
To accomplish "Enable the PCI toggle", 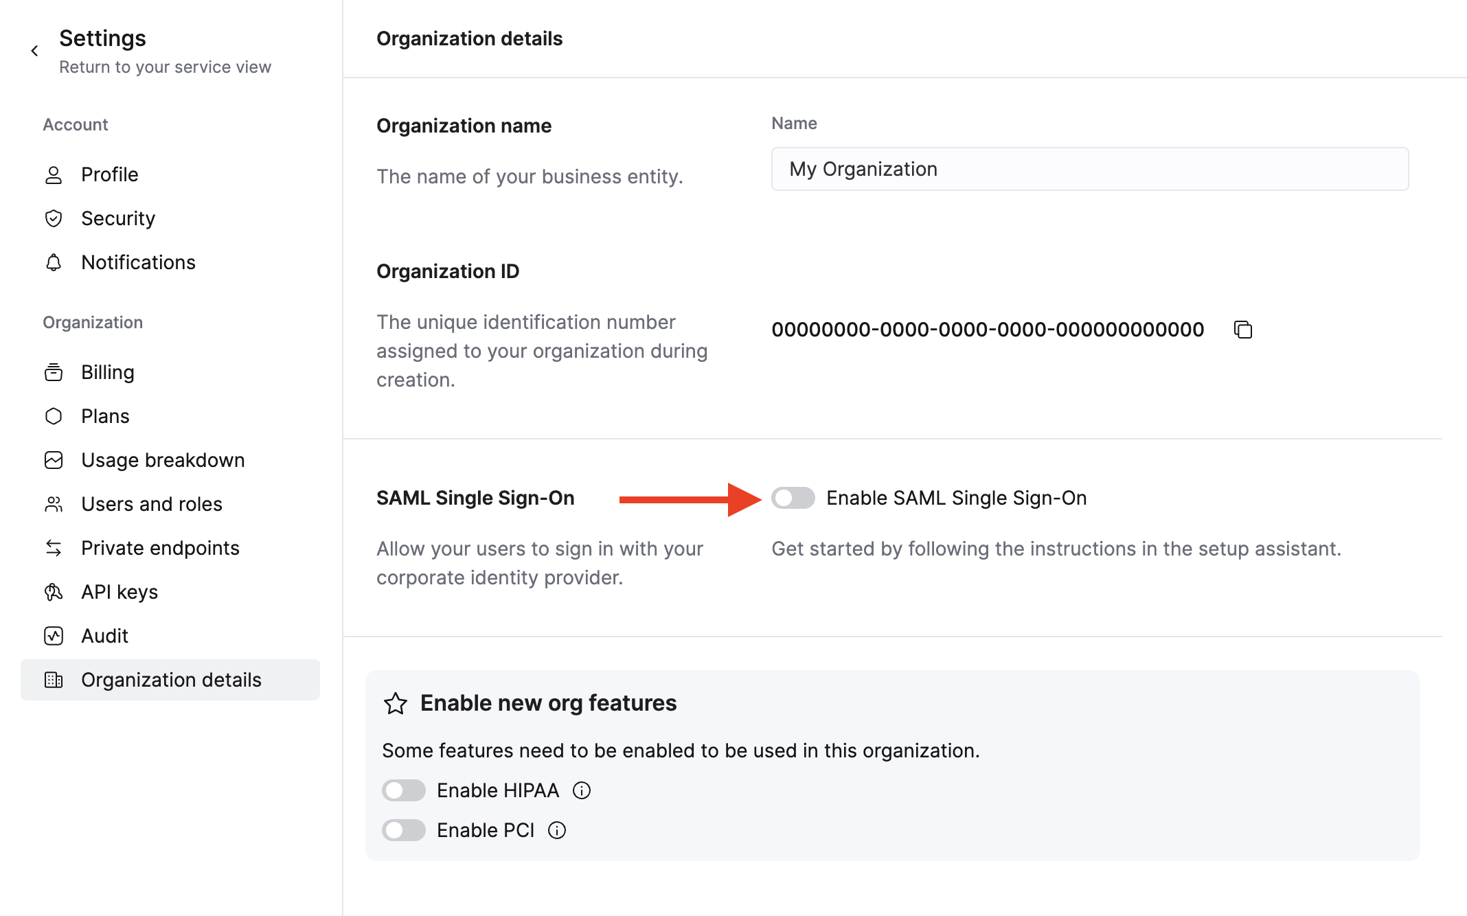I will click(x=404, y=830).
